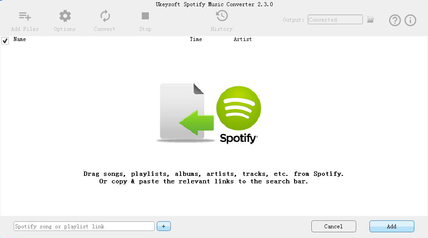
Task: Click the Add button
Action: (x=392, y=226)
